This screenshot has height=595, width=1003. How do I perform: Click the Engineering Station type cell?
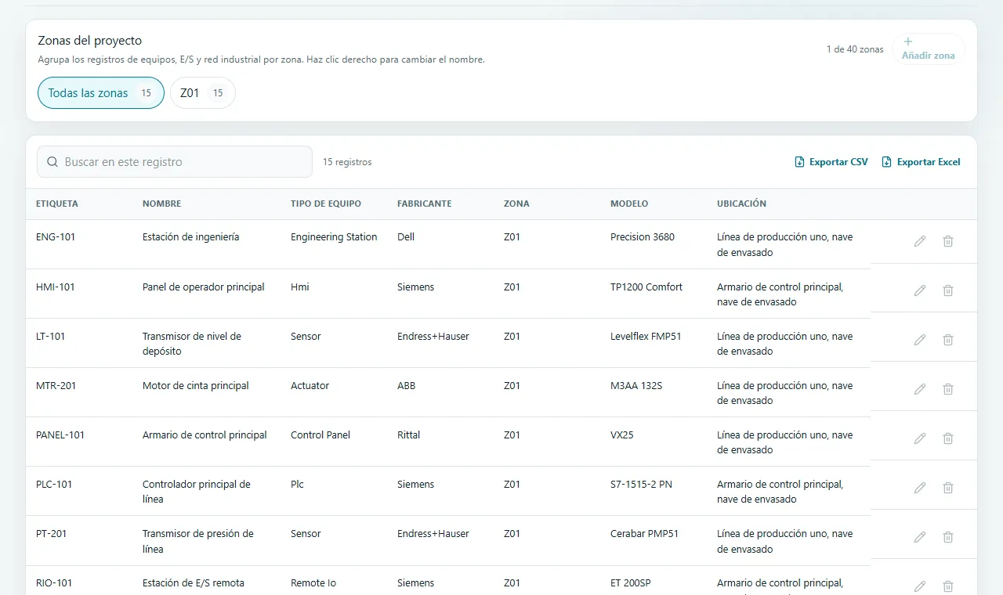pos(334,237)
